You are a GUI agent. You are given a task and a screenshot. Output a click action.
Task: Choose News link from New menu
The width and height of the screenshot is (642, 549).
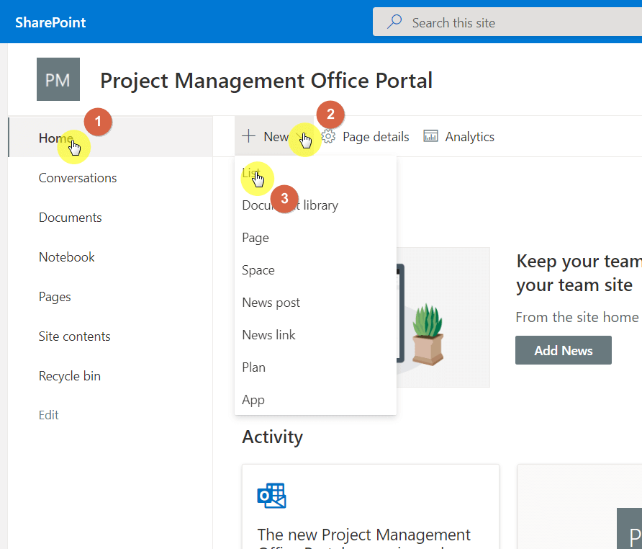[x=315, y=335]
